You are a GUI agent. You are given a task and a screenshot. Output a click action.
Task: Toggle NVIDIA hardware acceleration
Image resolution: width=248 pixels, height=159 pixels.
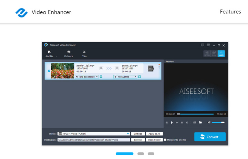click(207, 53)
